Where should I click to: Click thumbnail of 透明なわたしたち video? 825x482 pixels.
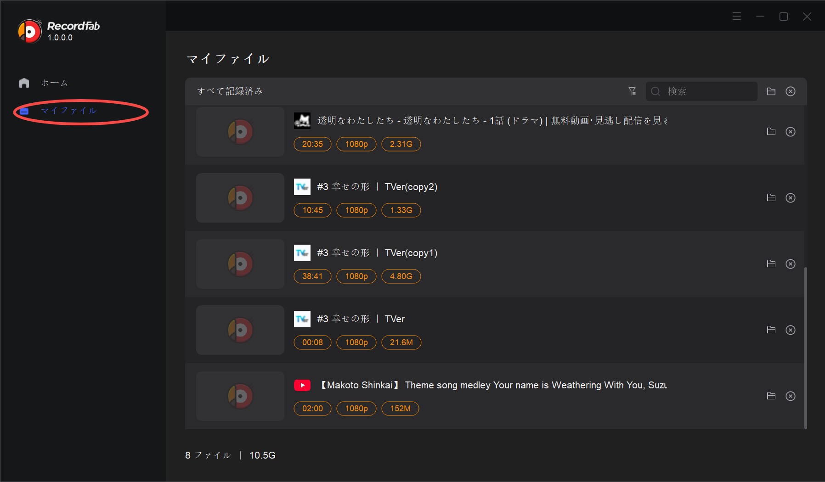pos(240,132)
